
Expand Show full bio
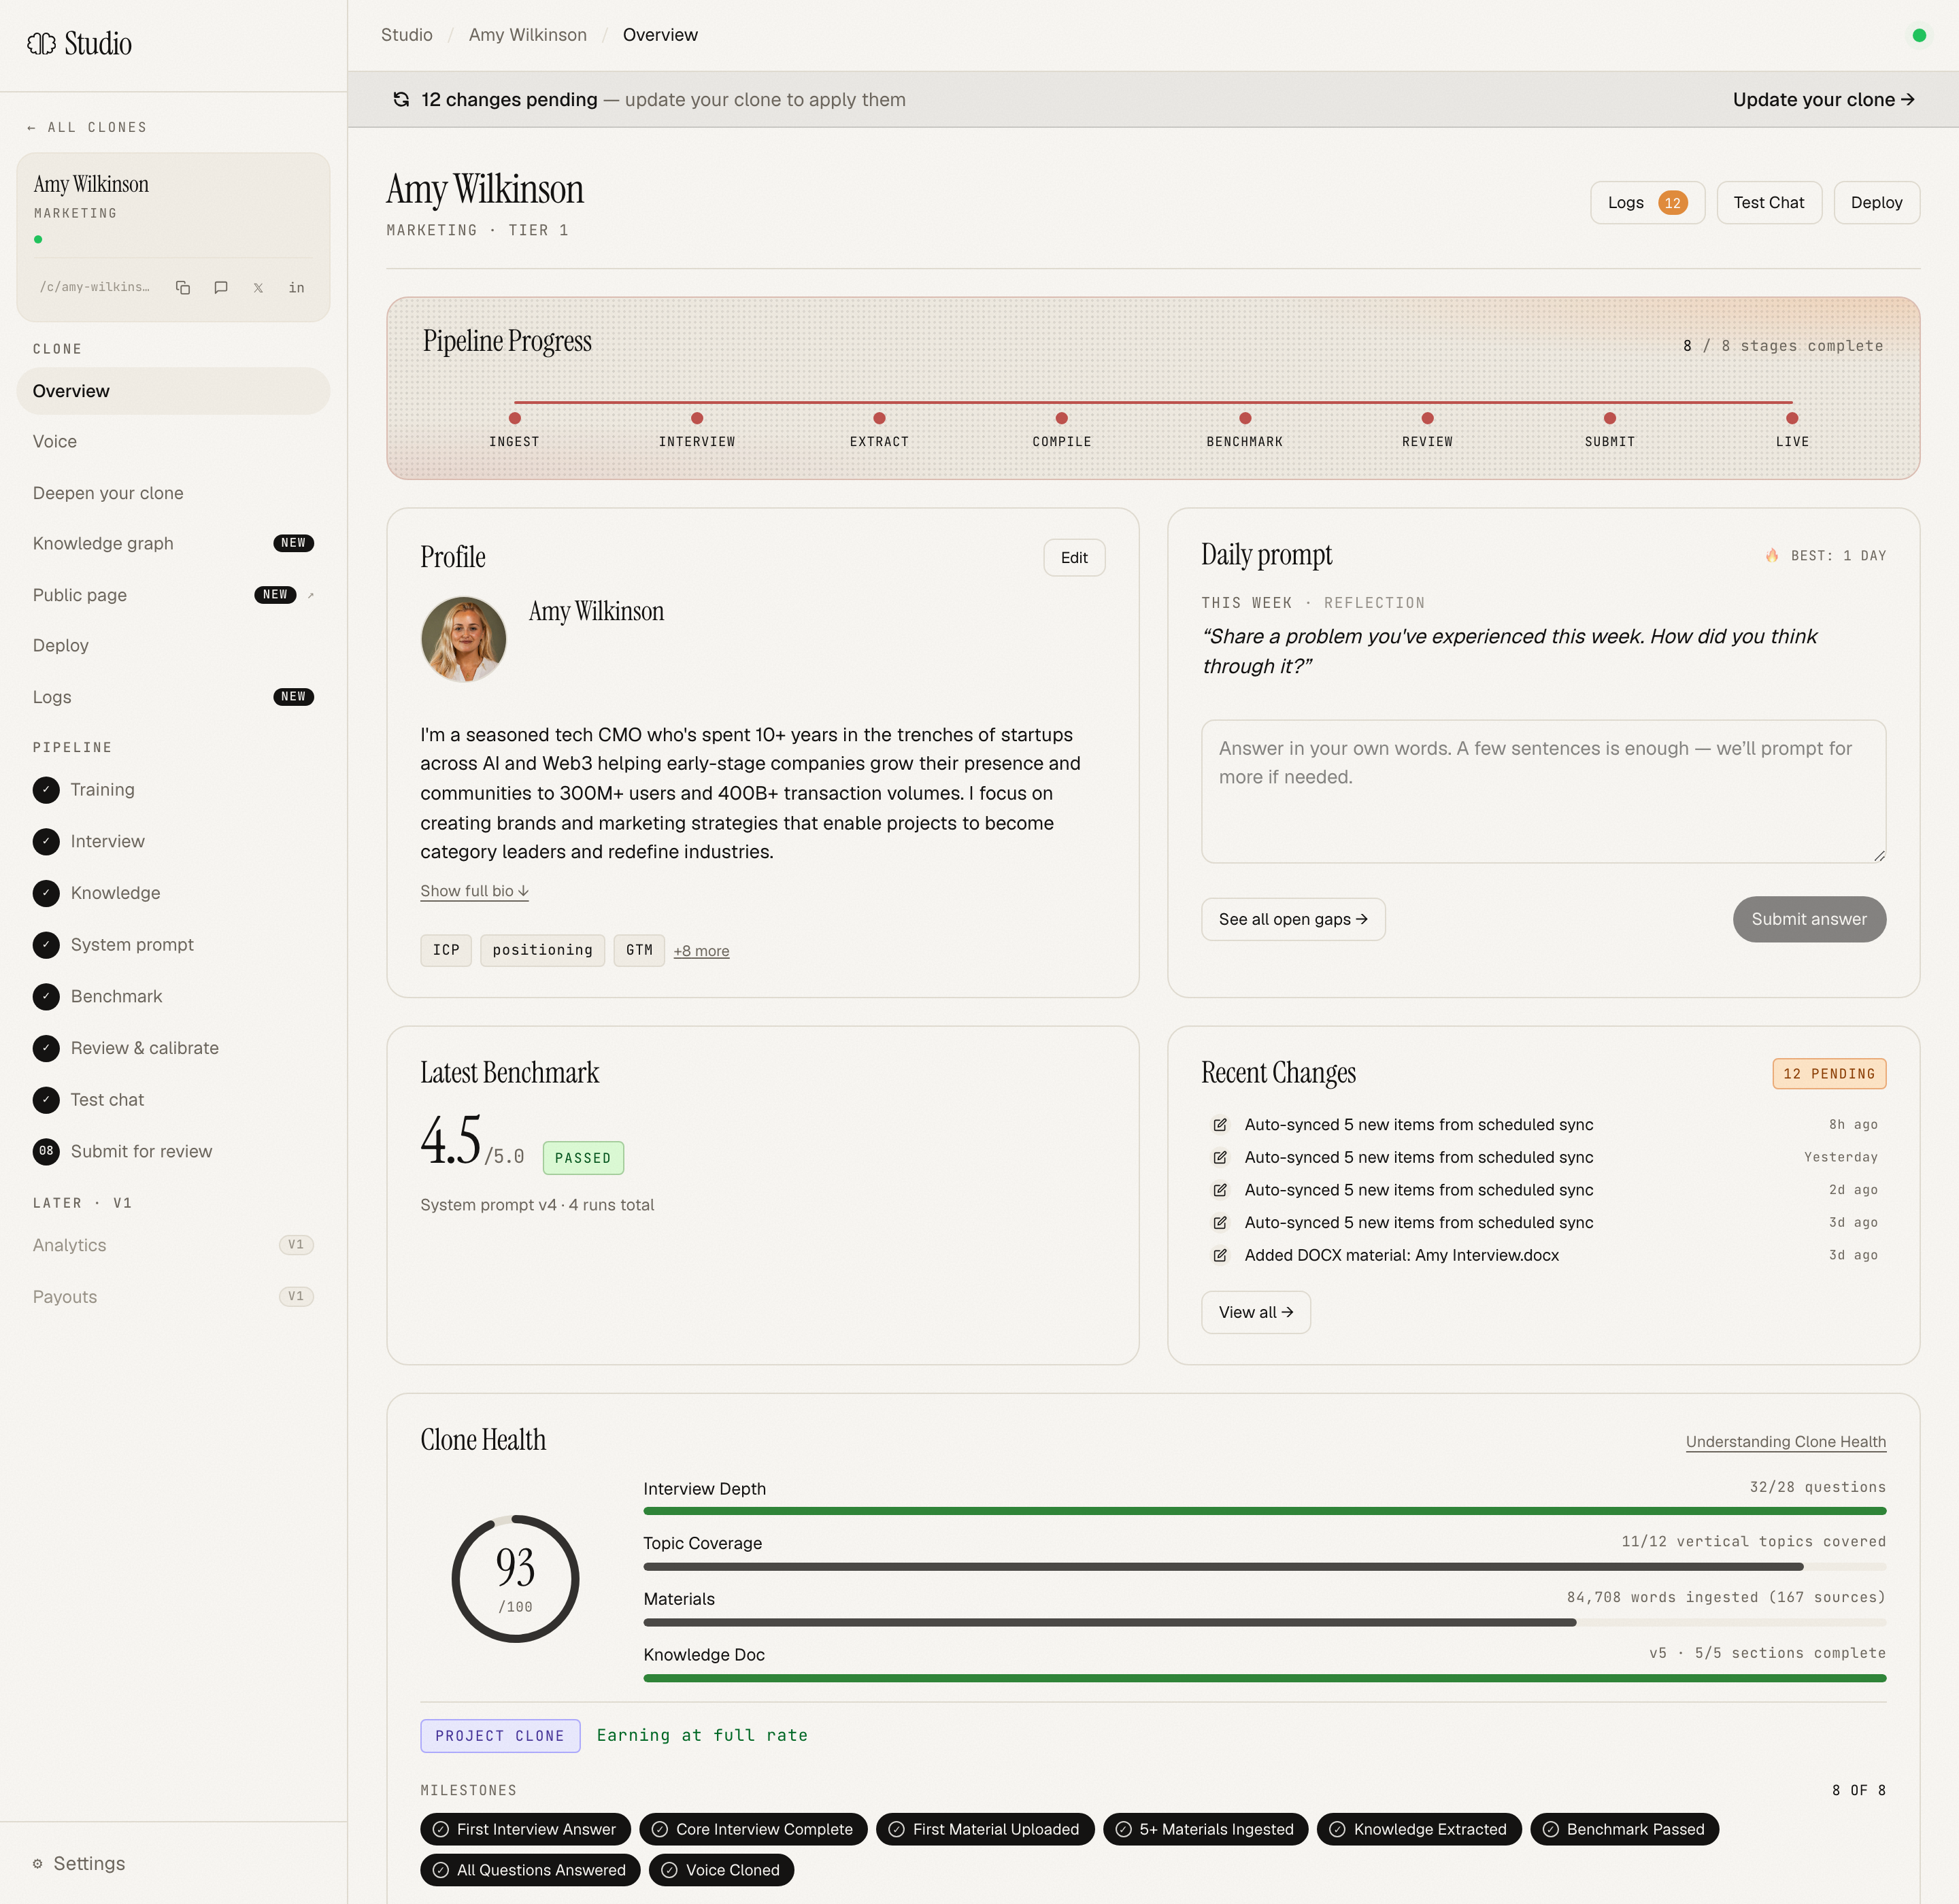click(x=474, y=891)
